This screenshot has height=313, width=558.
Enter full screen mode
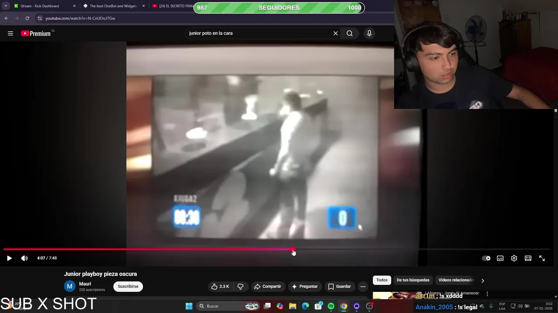[542, 258]
